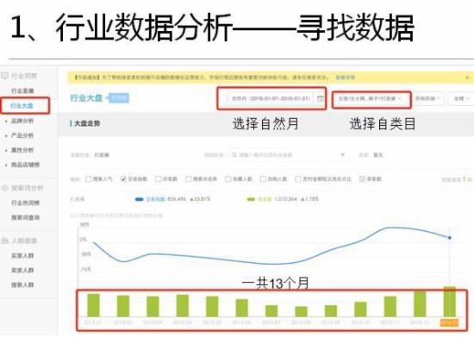The height and width of the screenshot is (337, 474).
Task: Click the 行业洞察 section icon in sidebar
Action: [x=4, y=76]
